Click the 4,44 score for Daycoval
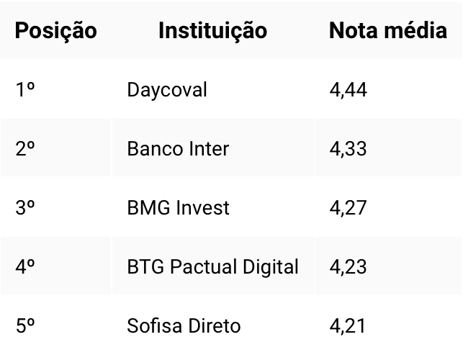The width and height of the screenshot is (468, 360). (348, 89)
